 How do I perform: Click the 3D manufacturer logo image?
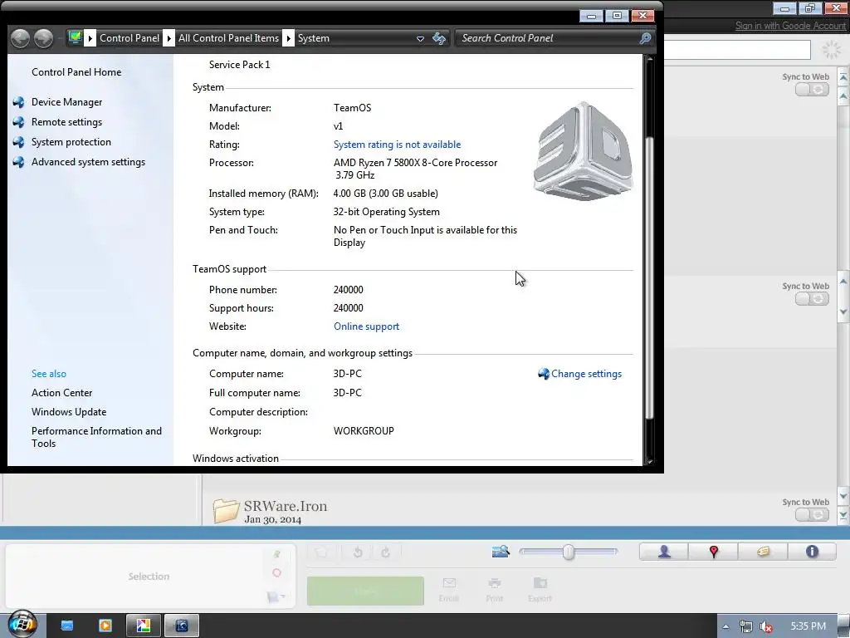click(584, 151)
